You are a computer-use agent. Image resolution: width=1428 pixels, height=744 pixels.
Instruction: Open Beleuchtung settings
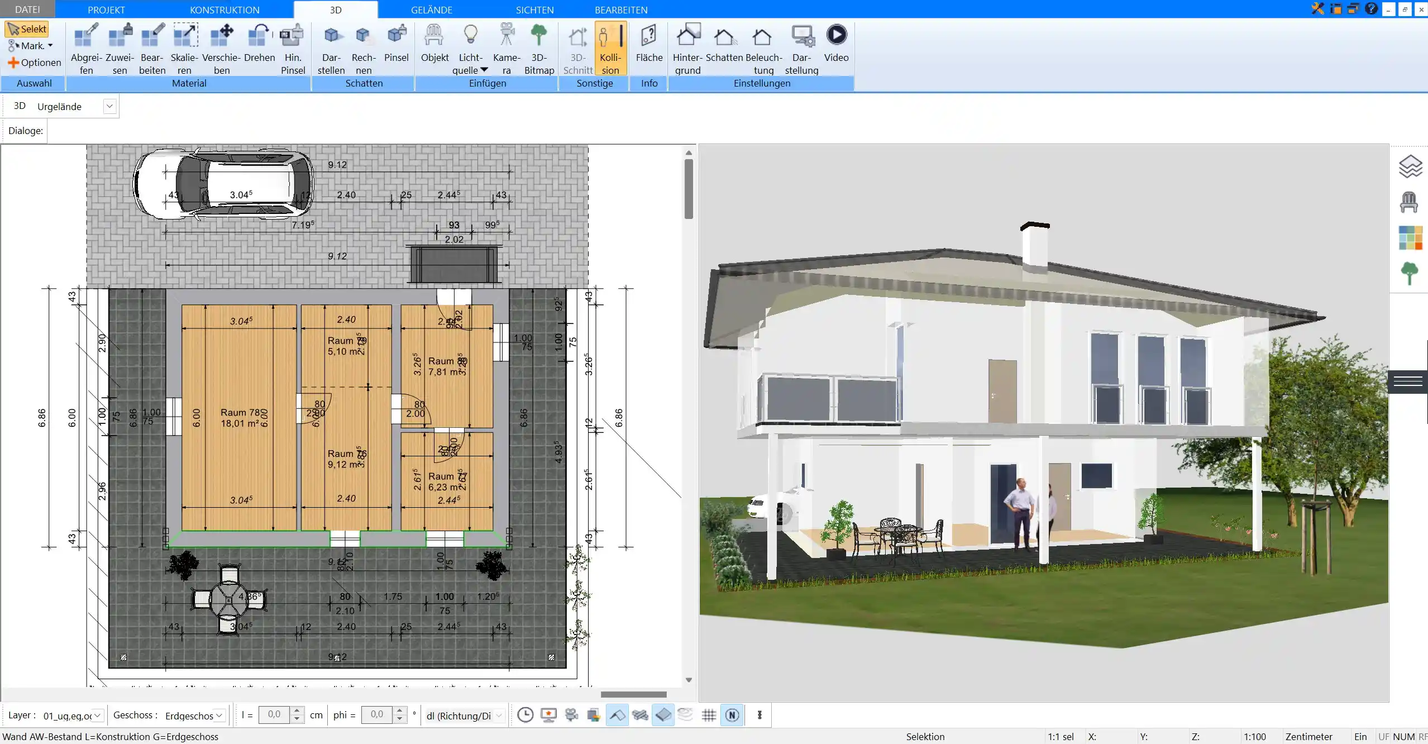click(x=763, y=49)
